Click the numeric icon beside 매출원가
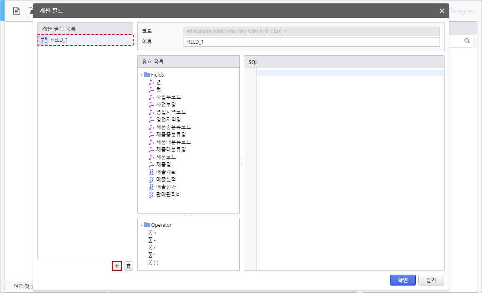Image resolution: width=482 pixels, height=293 pixels. (151, 187)
